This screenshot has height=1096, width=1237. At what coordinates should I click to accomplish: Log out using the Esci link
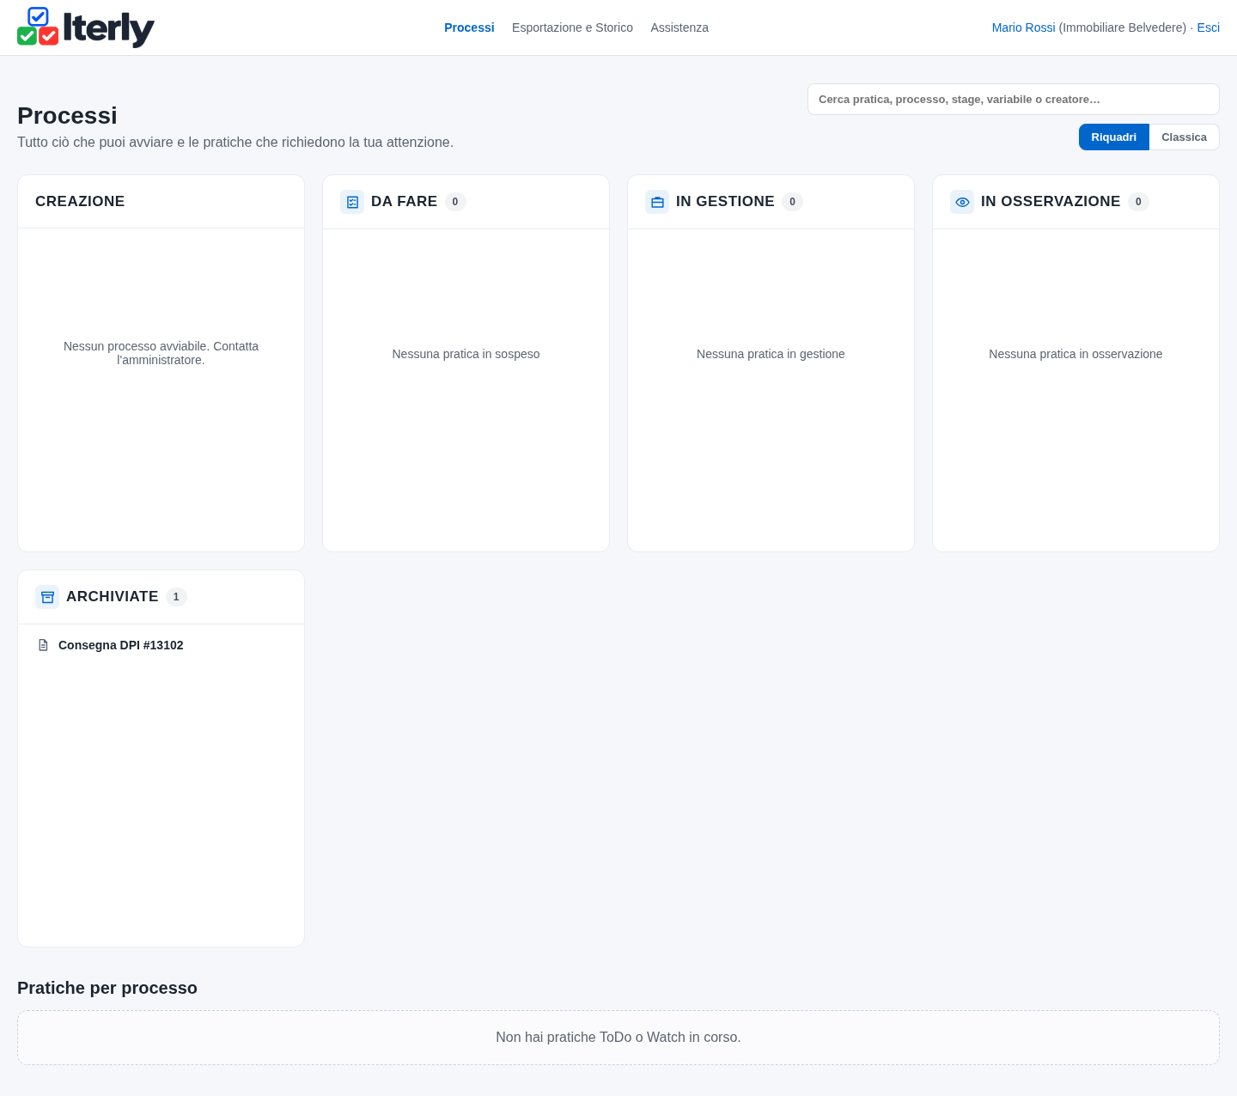[1208, 27]
